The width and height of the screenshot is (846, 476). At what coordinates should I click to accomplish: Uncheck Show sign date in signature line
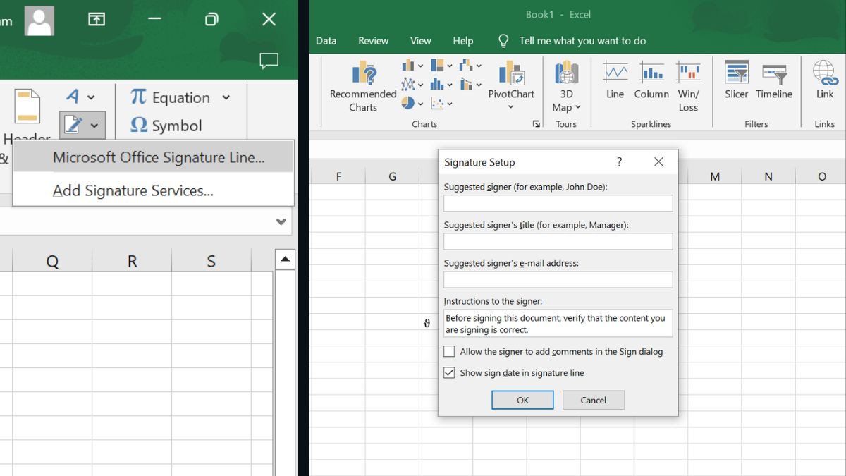pos(449,373)
